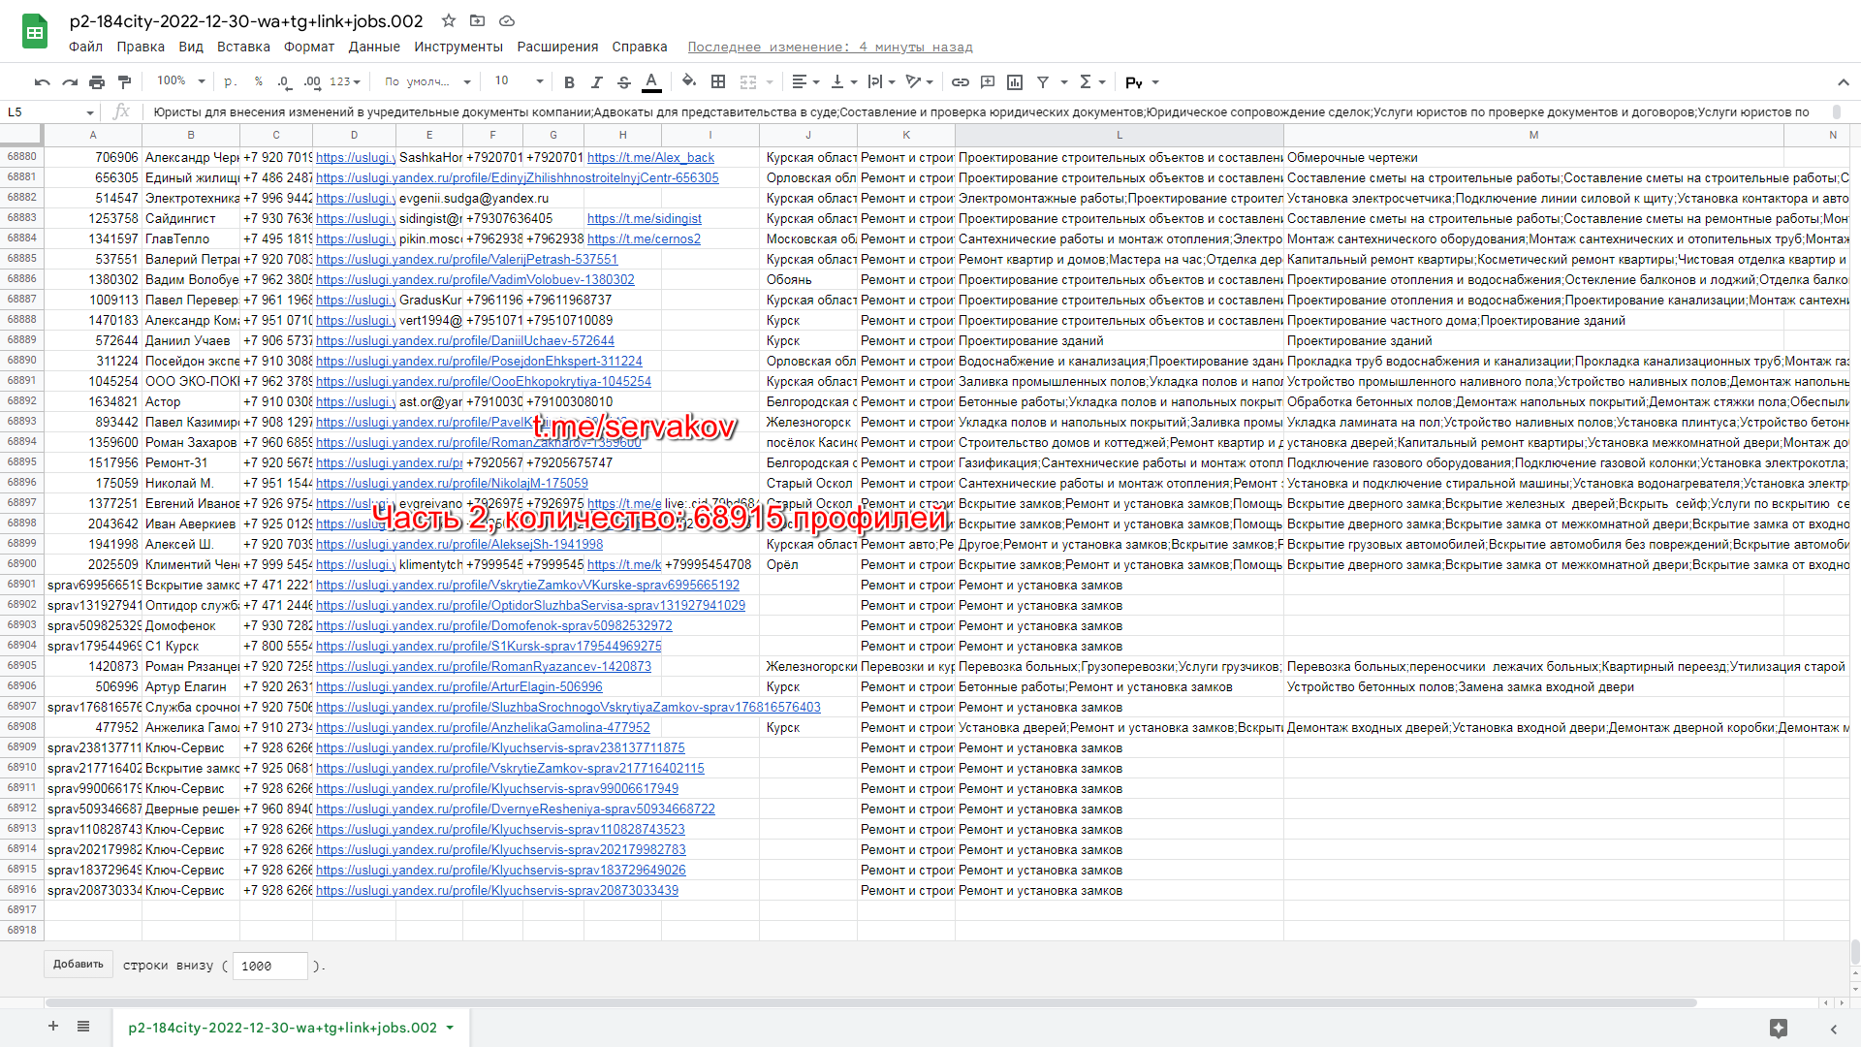Open the text color picker
1861x1047 pixels.
click(x=652, y=82)
